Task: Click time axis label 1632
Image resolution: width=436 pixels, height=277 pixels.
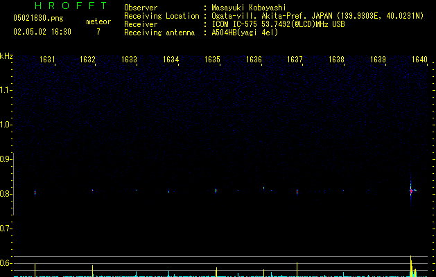Action: 87,60
